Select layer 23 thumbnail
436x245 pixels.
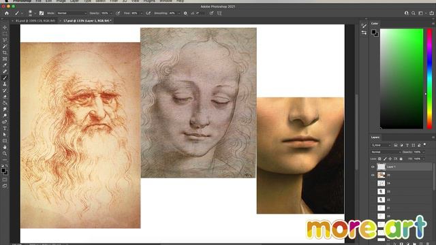[x=381, y=192]
